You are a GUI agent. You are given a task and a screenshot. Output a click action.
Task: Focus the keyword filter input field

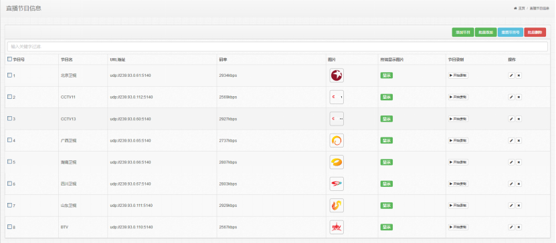[277, 46]
